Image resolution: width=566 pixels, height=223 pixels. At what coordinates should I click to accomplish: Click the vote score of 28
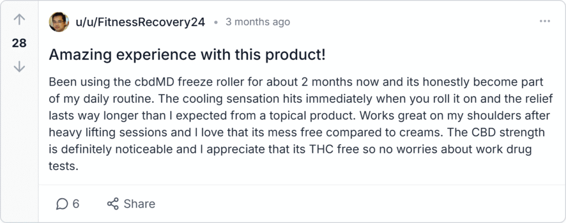(19, 43)
